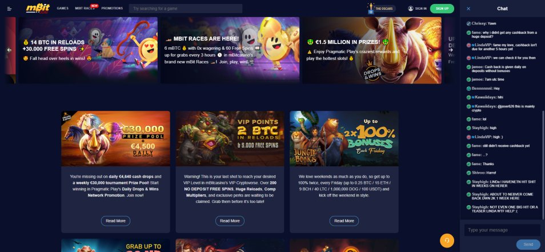Click Read More under Prize Pool promotion
This screenshot has width=545, height=252.
tap(116, 221)
